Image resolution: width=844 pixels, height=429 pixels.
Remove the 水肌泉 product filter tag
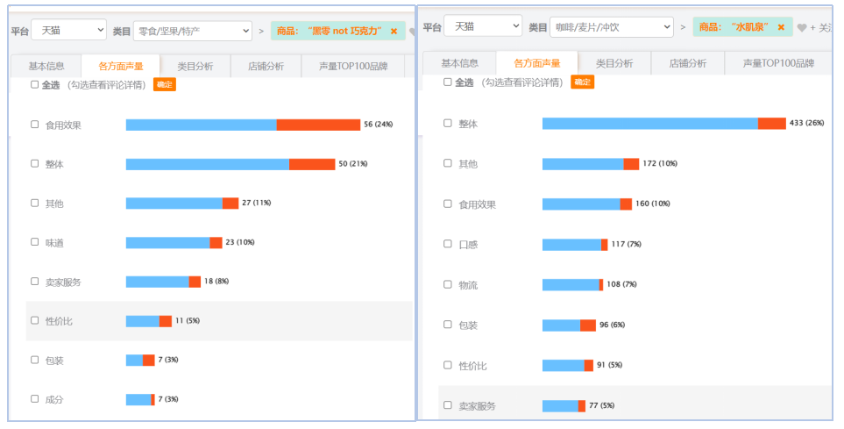coord(781,27)
